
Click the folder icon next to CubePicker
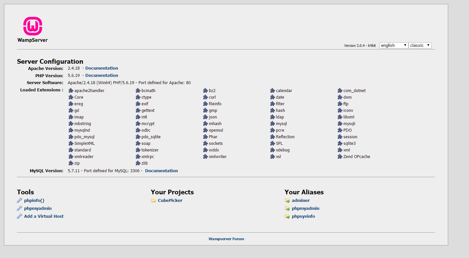[x=153, y=201]
